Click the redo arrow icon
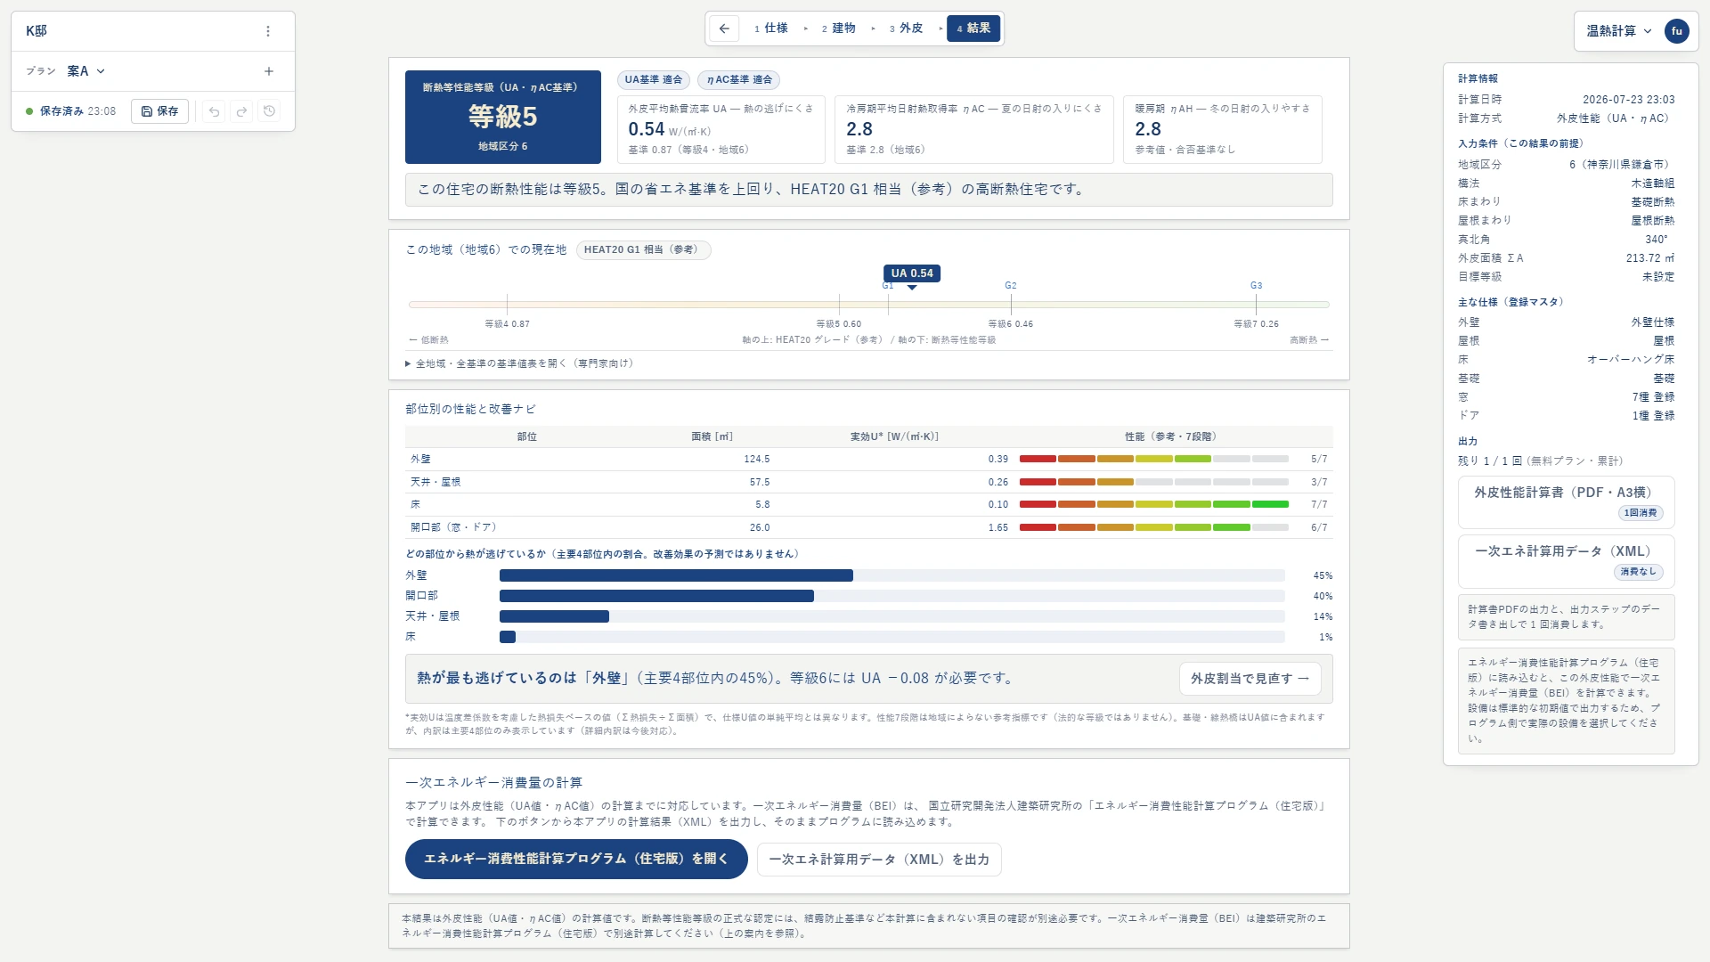 pyautogui.click(x=241, y=111)
